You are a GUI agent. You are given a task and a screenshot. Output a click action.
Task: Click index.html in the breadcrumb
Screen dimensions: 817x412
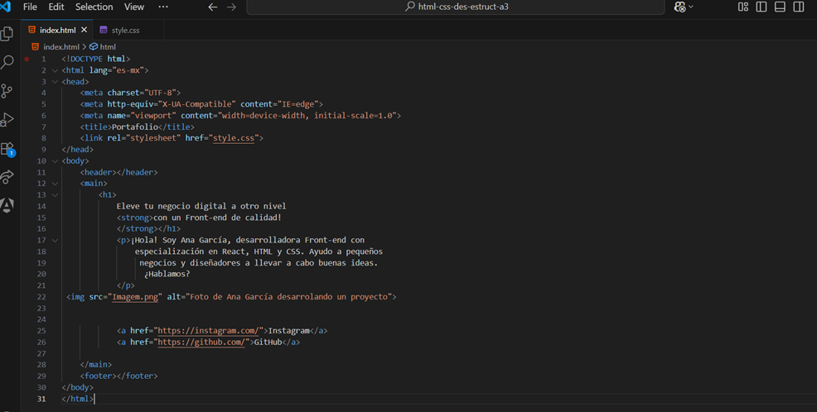pos(61,47)
